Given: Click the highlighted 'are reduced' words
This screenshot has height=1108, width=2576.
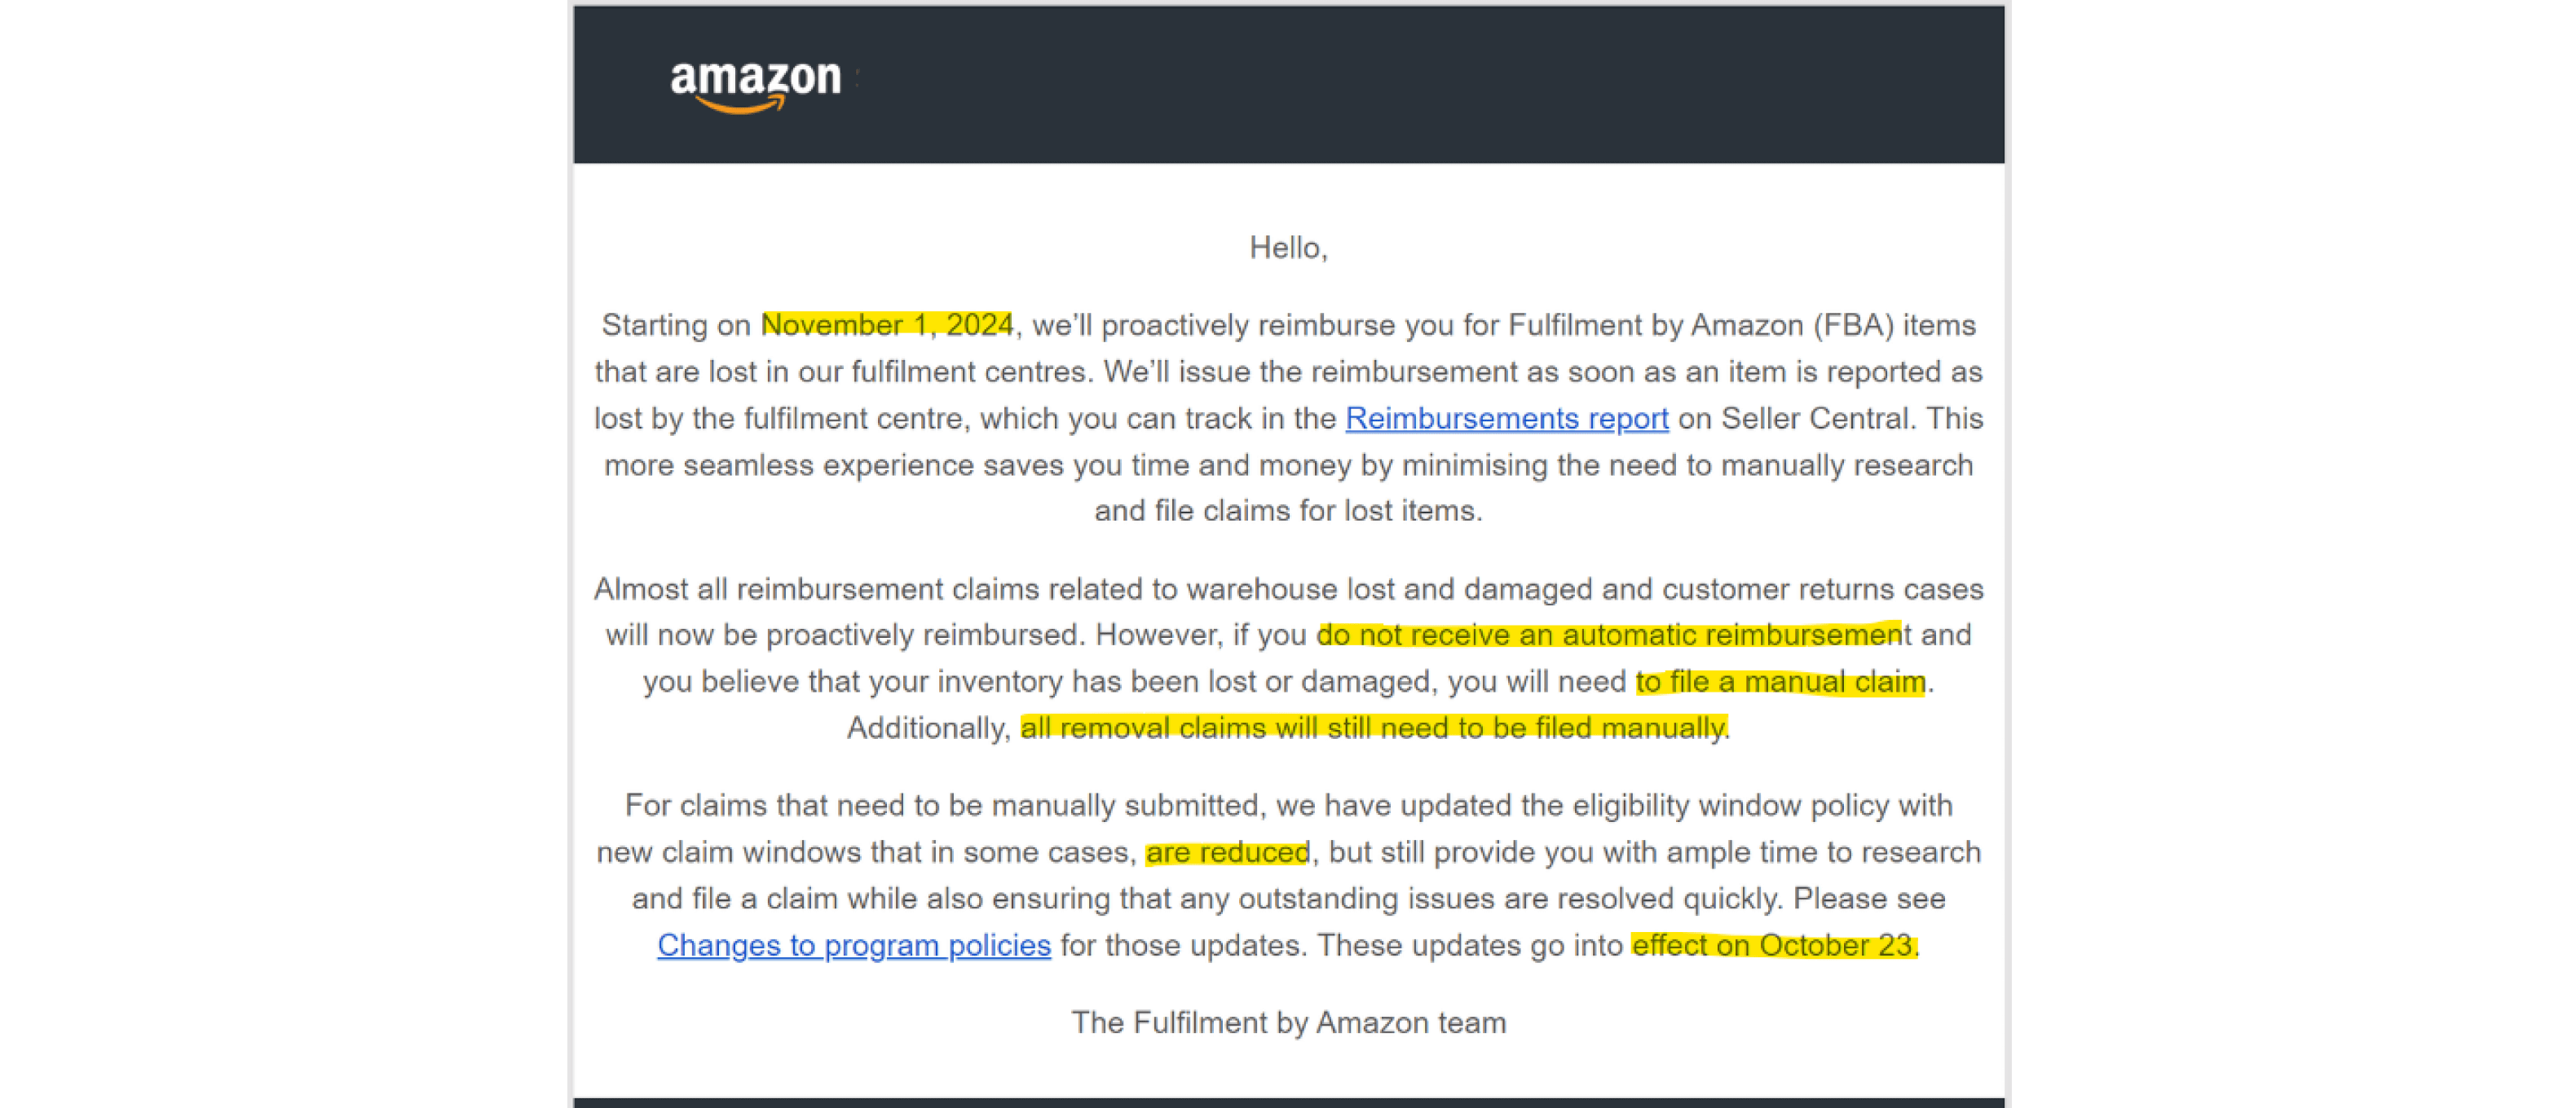Looking at the screenshot, I should click(x=1227, y=852).
